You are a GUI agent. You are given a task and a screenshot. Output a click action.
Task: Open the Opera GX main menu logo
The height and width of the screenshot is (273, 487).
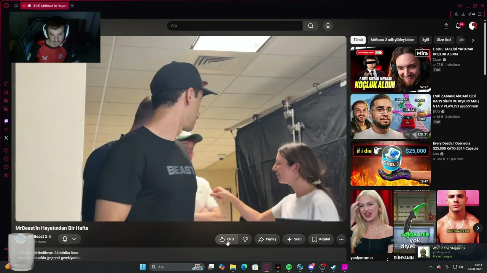[x=6, y=6]
